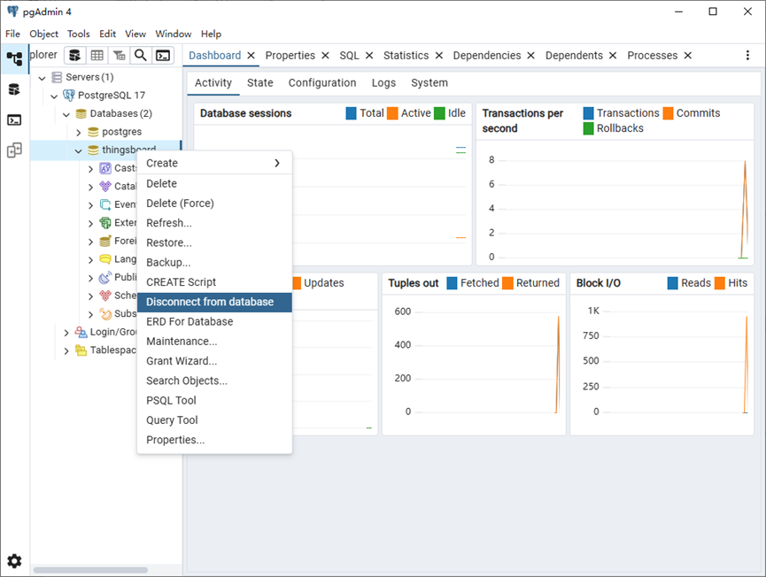Click the Event Triggers node icon
The image size is (766, 577).
105,204
